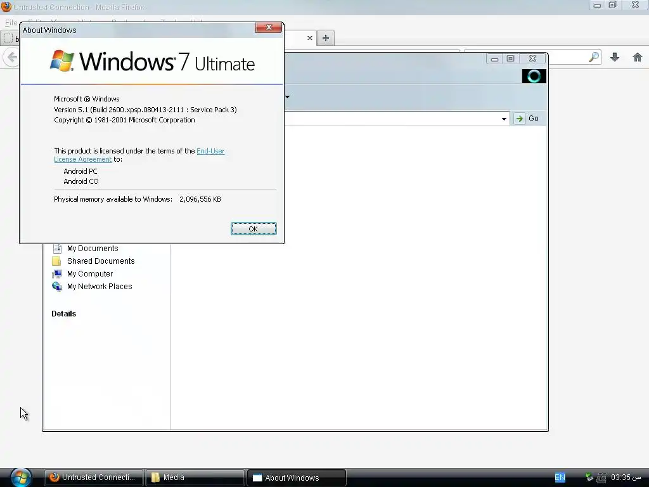Maximize the Media explorer window

pyautogui.click(x=510, y=59)
